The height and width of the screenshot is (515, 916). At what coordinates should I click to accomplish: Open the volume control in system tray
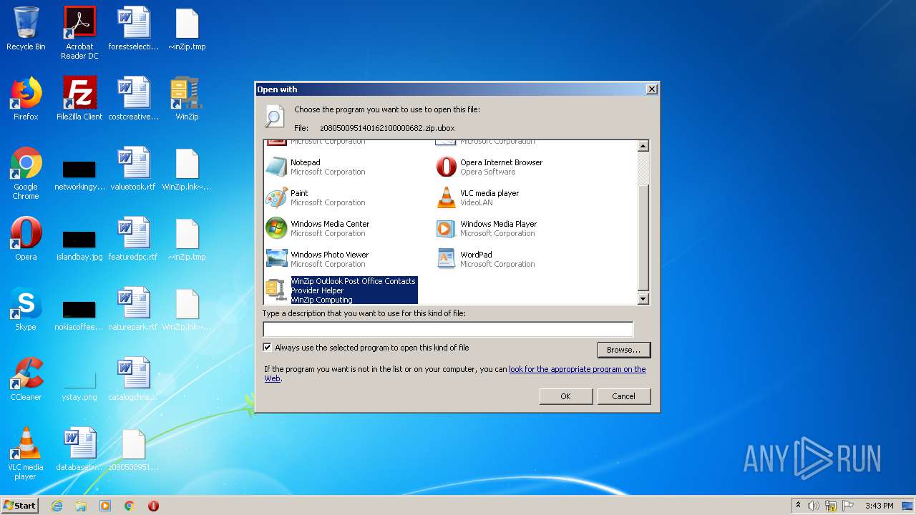point(814,506)
